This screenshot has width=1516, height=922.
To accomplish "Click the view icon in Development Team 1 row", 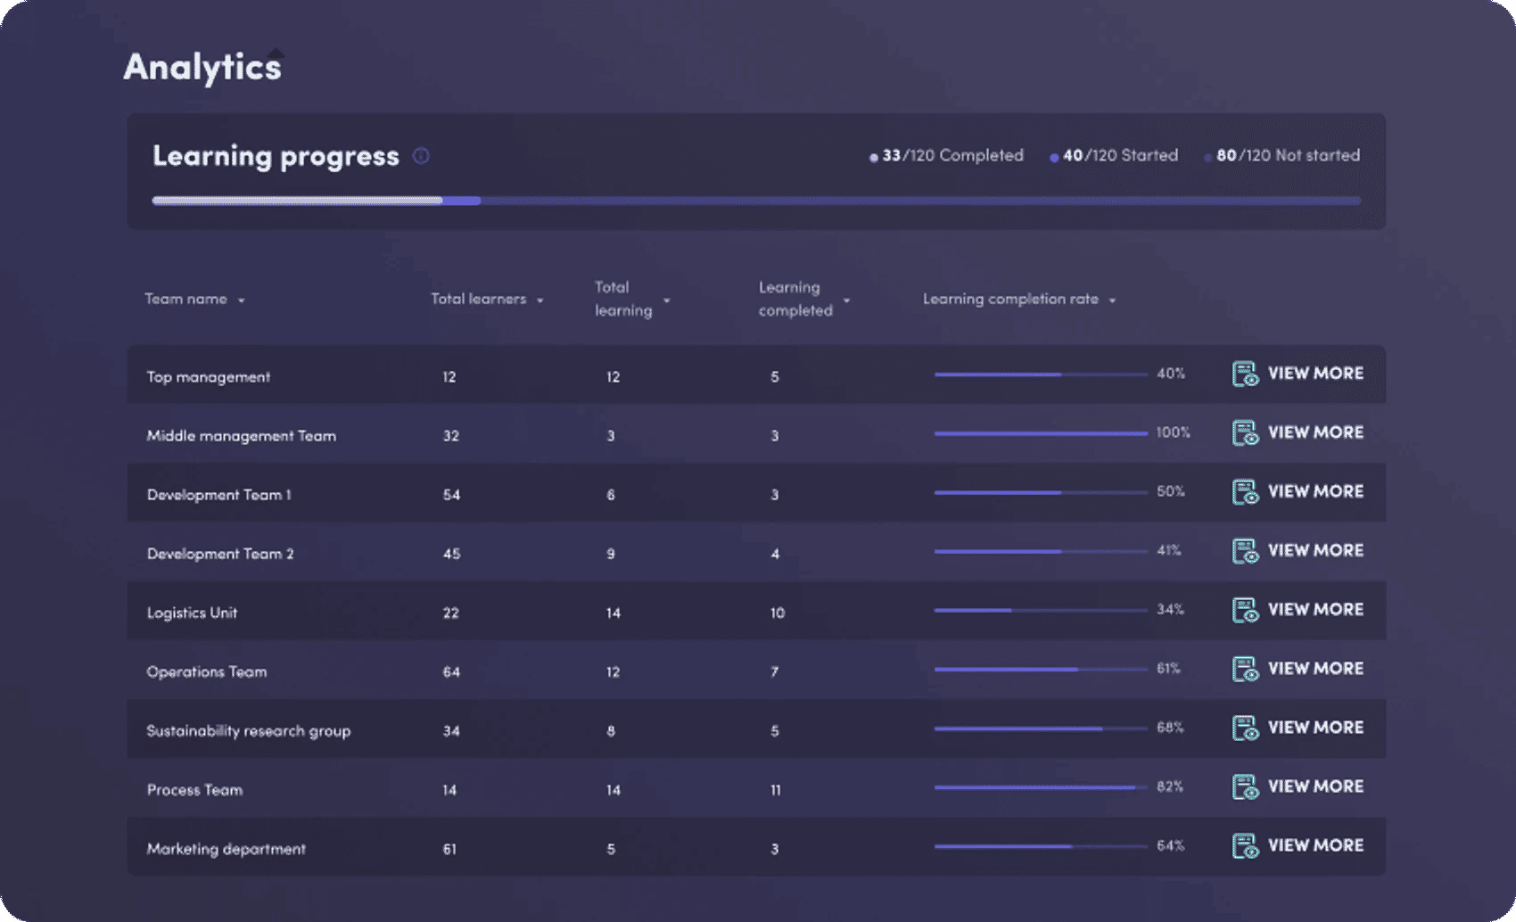I will 1245,492.
